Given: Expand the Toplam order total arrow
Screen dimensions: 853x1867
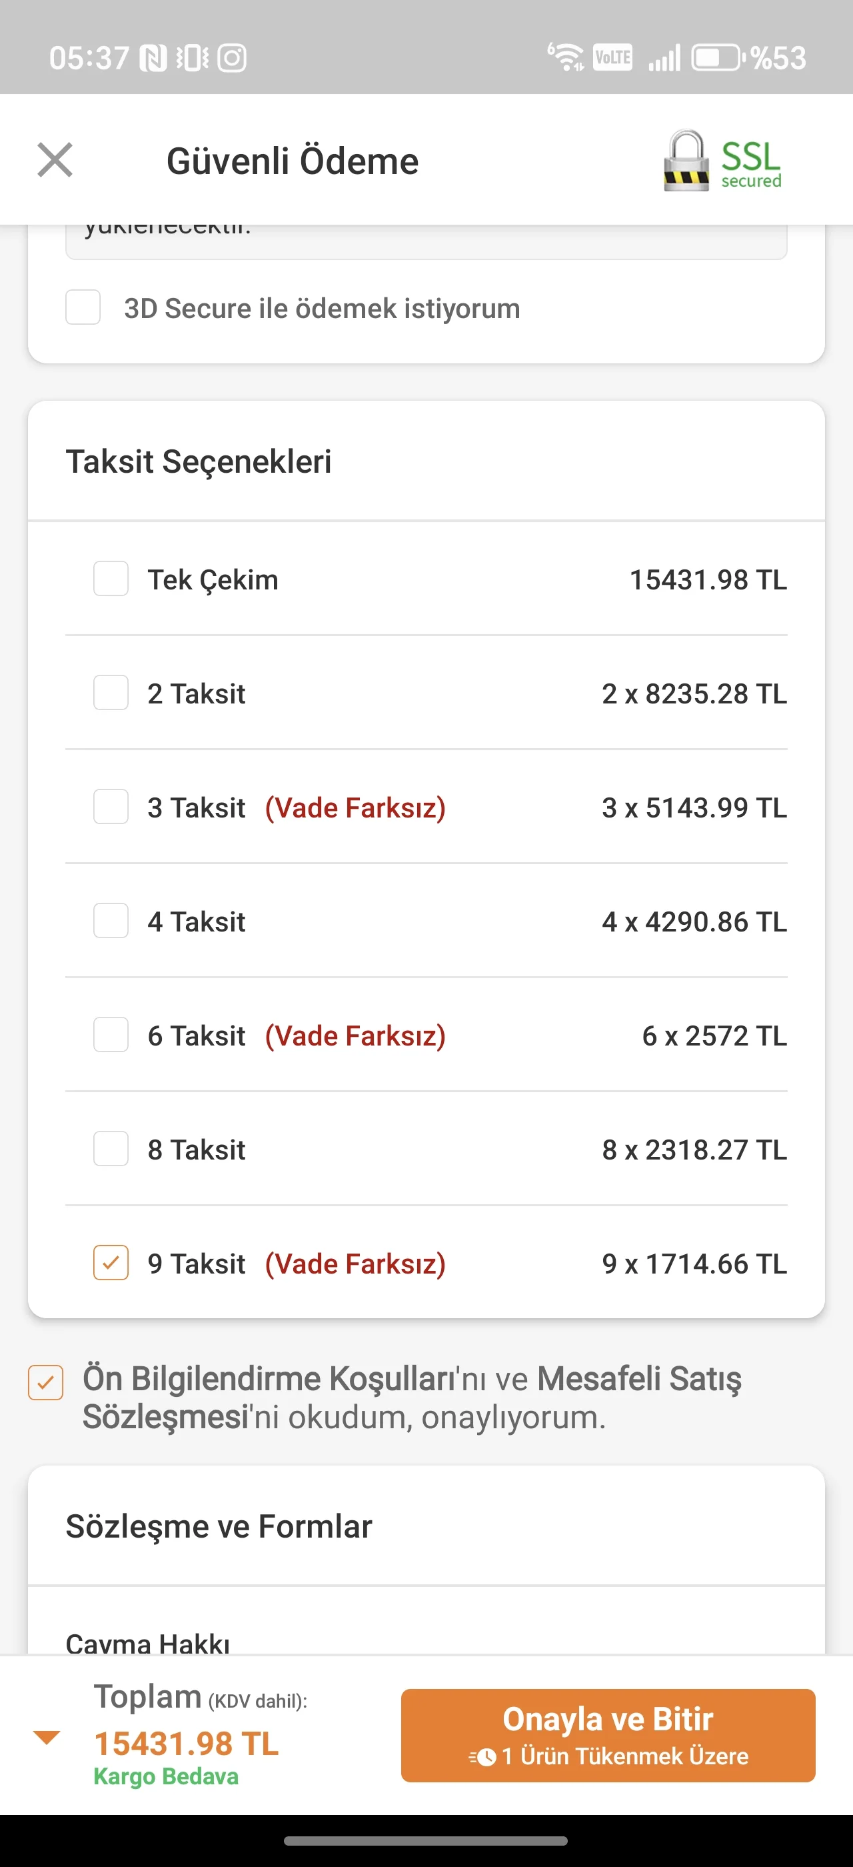Looking at the screenshot, I should (x=47, y=1737).
